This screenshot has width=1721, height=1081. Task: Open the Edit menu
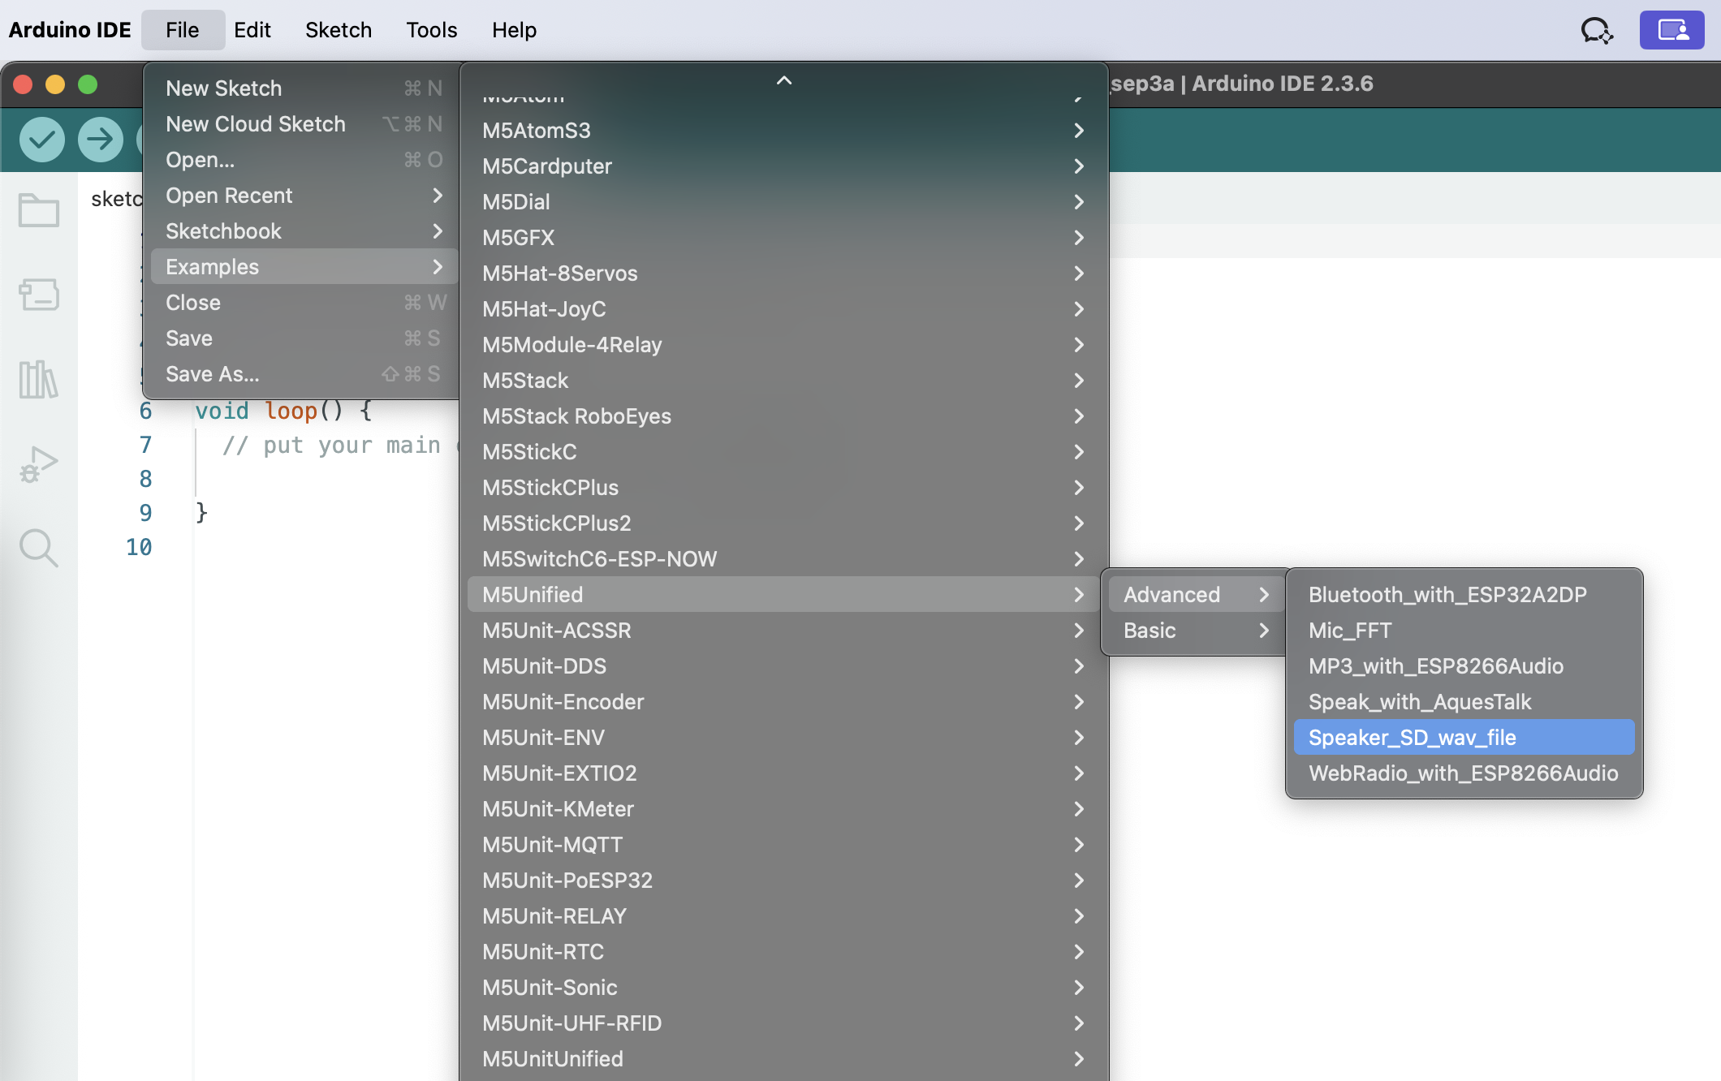pos(252,30)
